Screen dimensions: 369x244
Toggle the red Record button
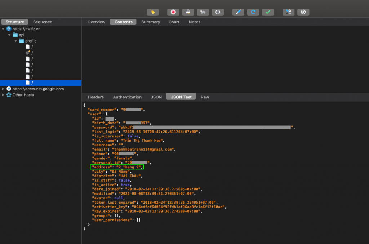coord(173,12)
